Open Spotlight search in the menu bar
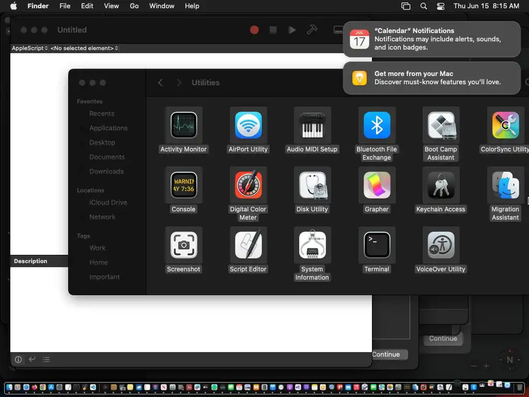 pos(424,6)
